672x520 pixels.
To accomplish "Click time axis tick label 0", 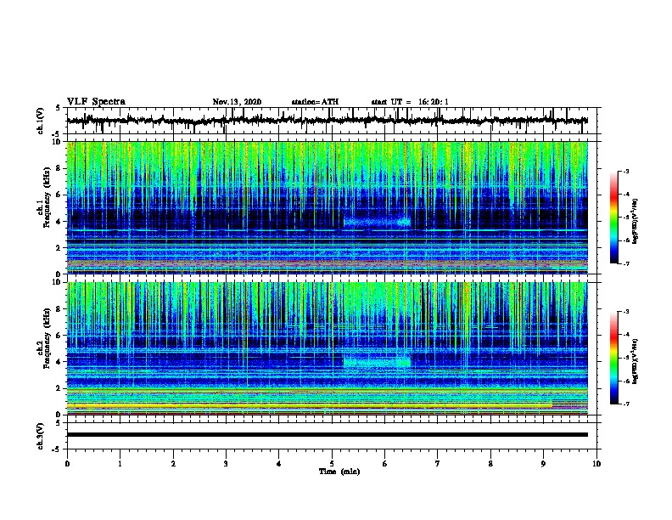I will pyautogui.click(x=67, y=464).
